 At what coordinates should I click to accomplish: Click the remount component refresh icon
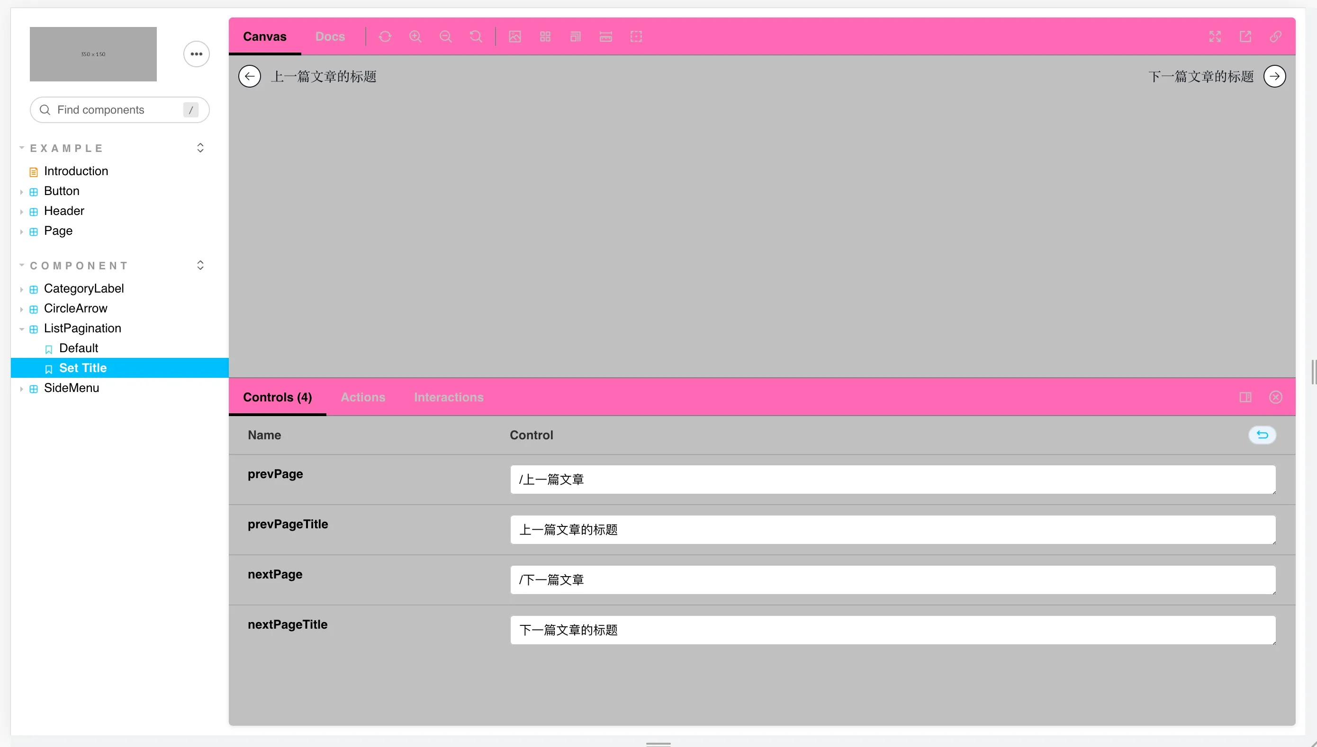[385, 36]
